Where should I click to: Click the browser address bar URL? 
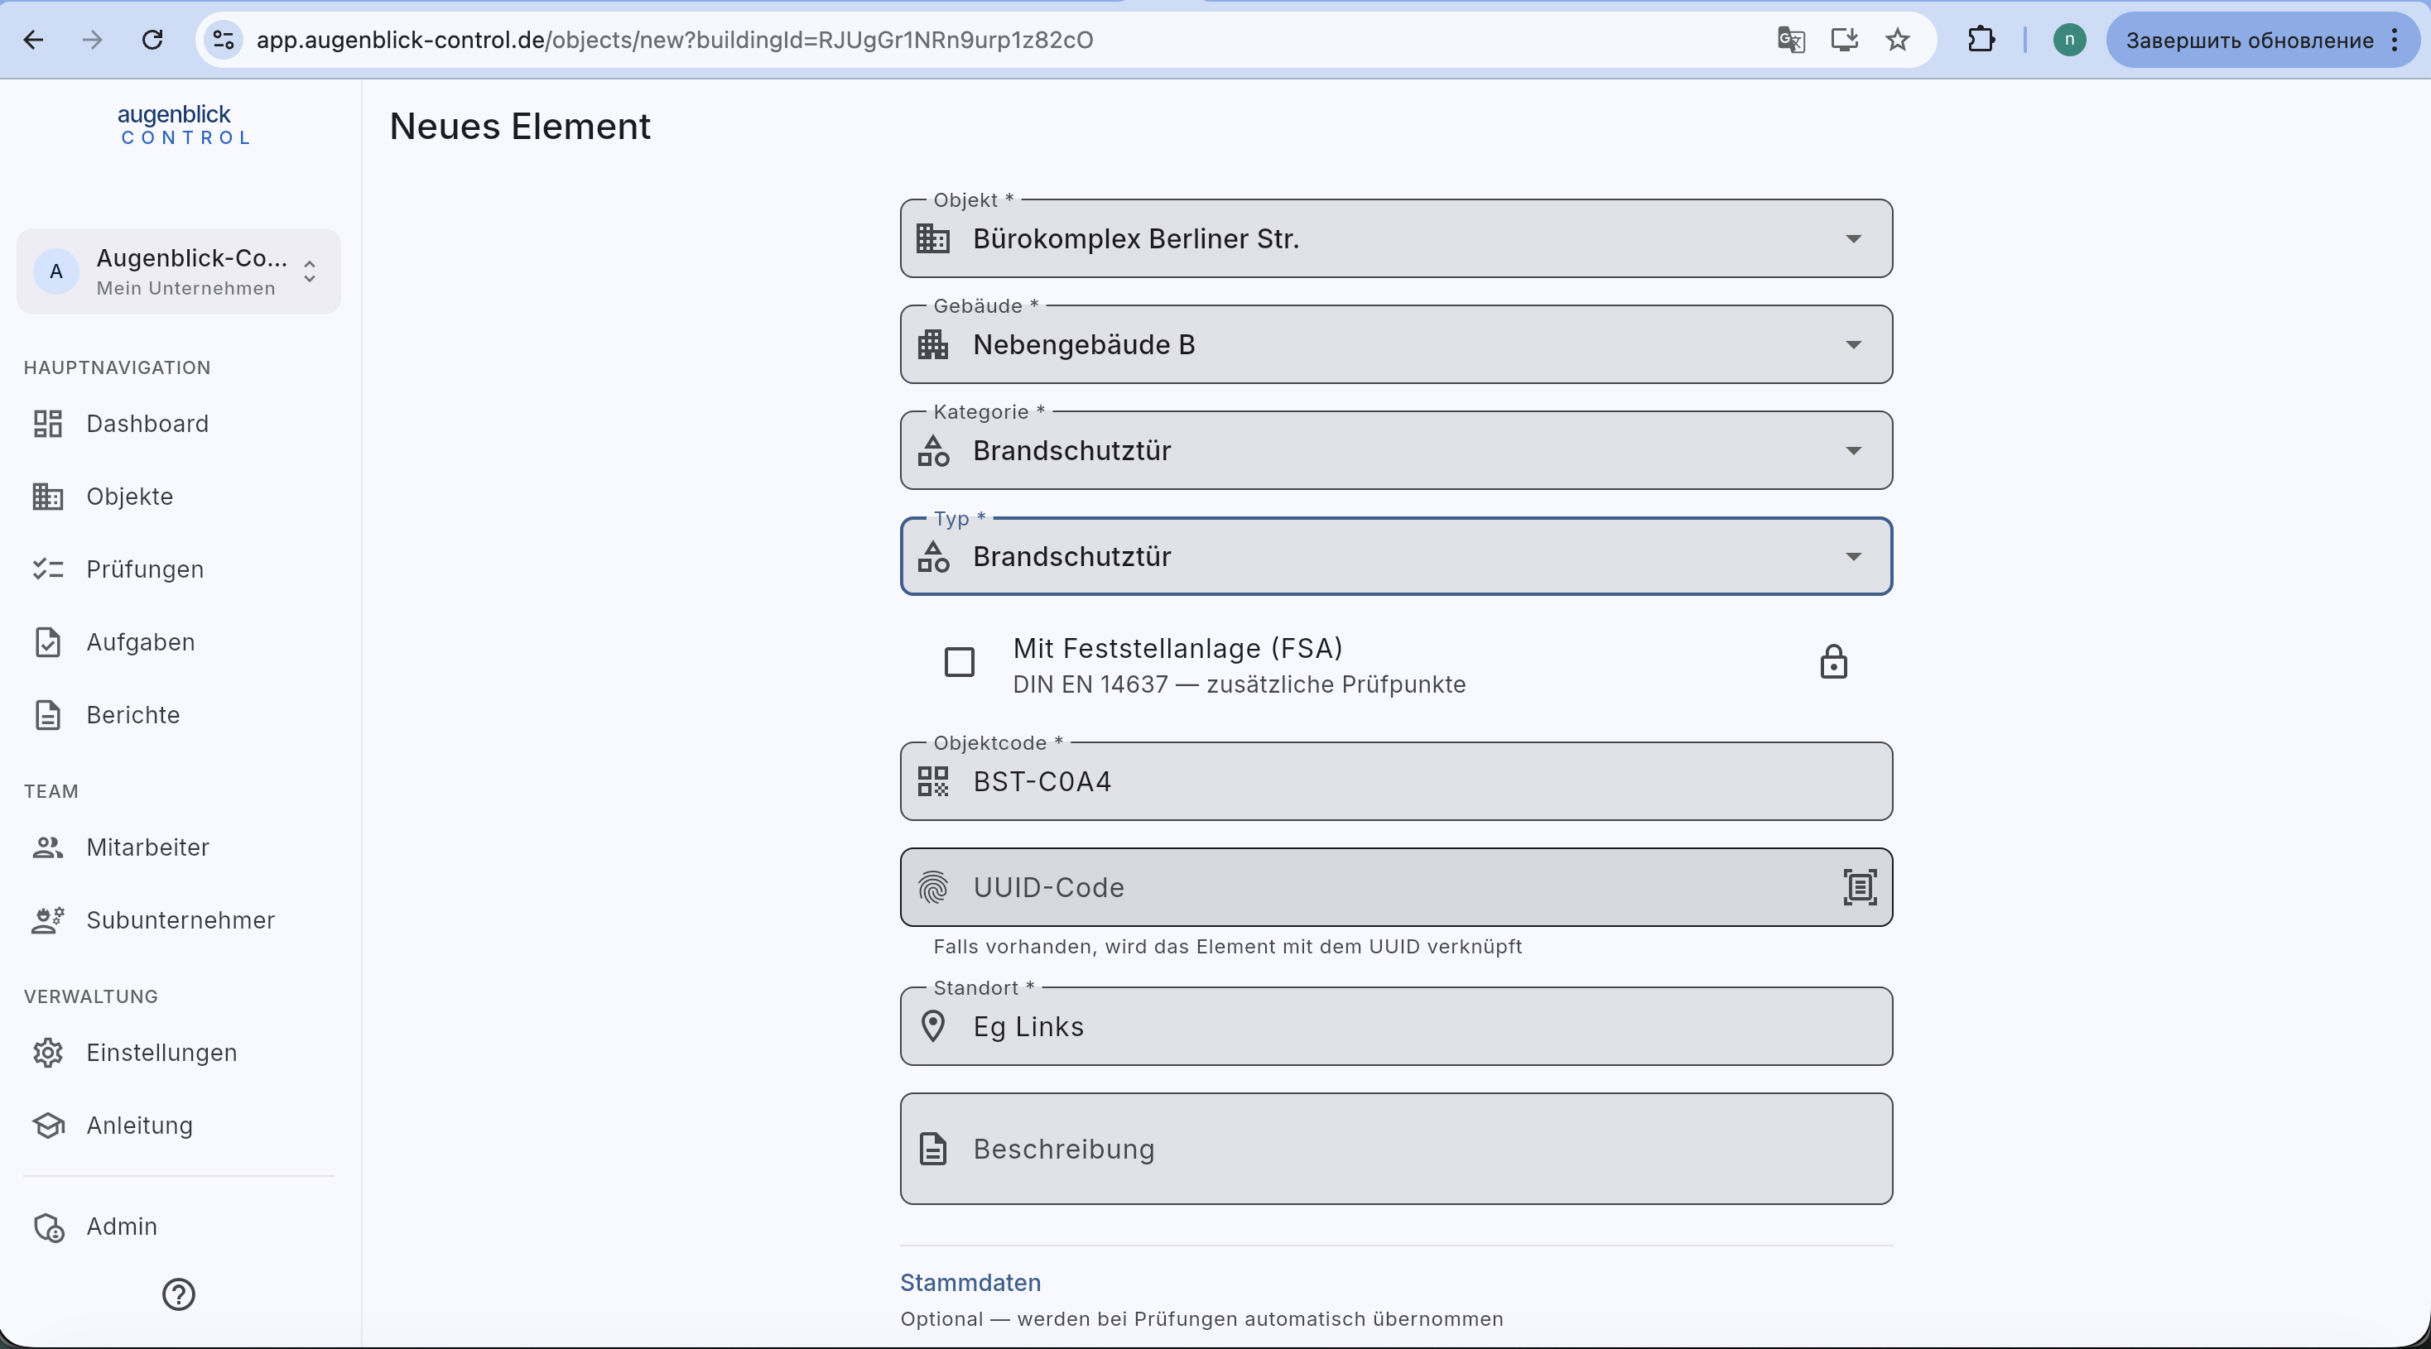coord(675,40)
